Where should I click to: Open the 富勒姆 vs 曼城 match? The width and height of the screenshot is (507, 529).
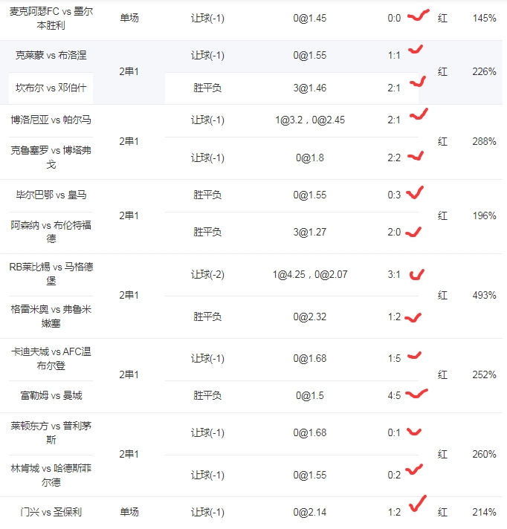[x=51, y=396]
